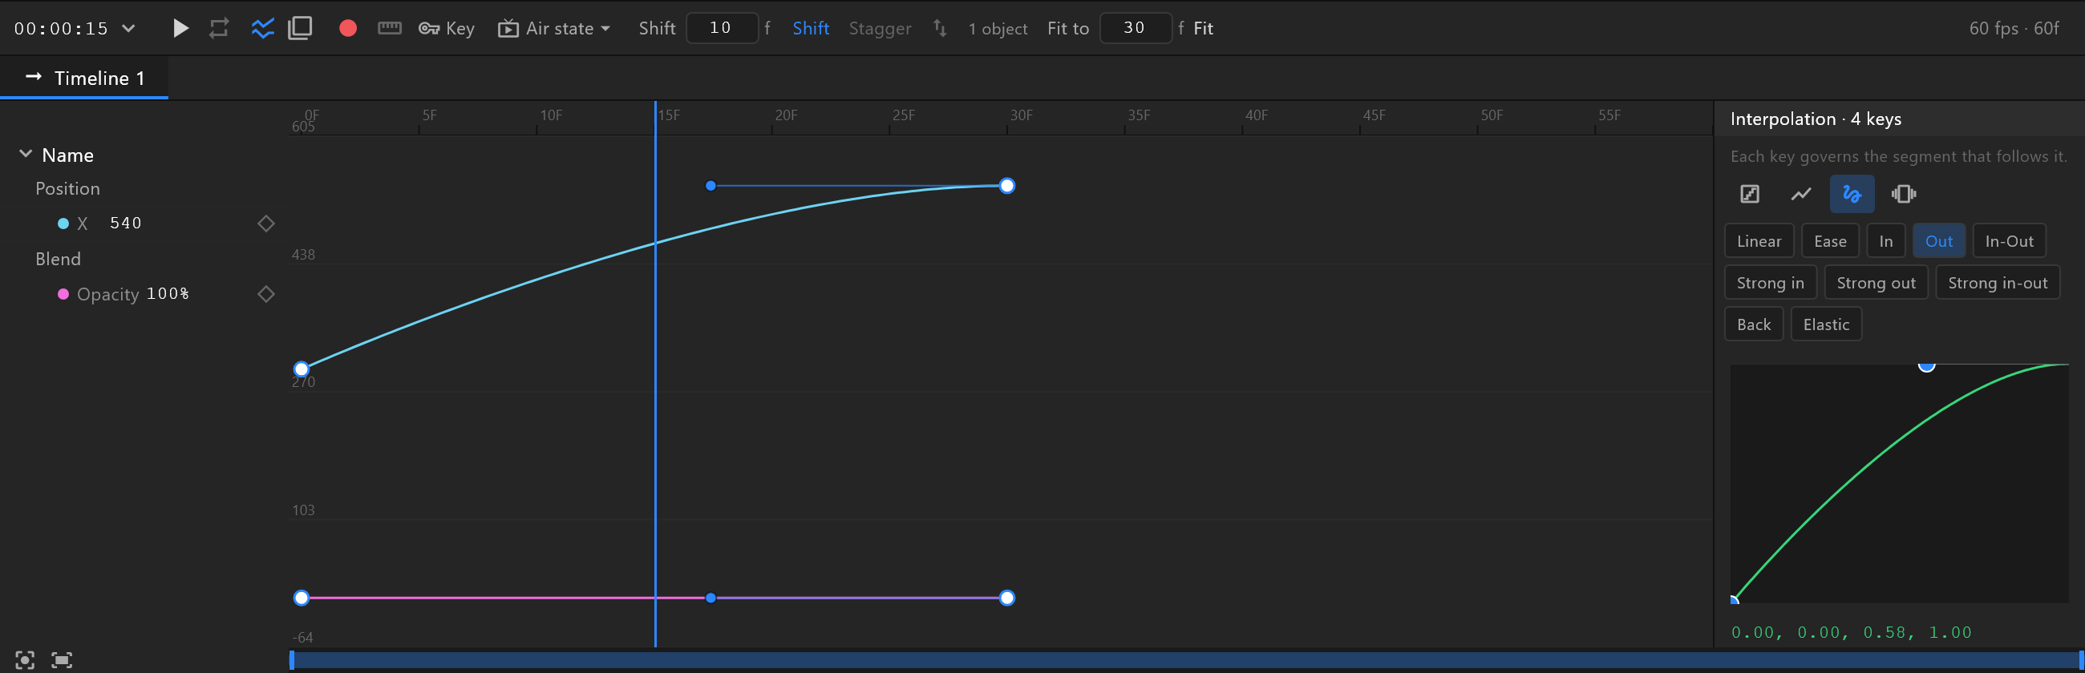
Task: Apply the In-Out easing preset
Action: (x=2009, y=241)
